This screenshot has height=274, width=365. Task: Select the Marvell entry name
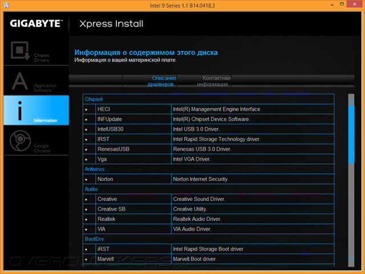pos(106,259)
